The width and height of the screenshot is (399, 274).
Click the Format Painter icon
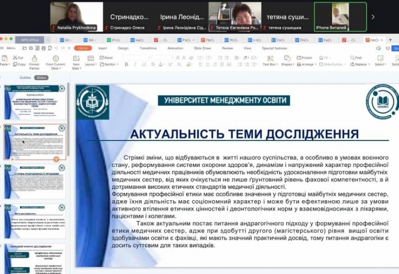(x=34, y=58)
